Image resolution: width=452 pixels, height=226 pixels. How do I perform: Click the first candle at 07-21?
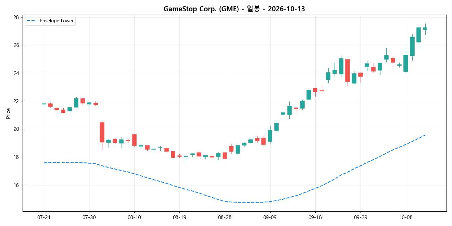pos(44,104)
